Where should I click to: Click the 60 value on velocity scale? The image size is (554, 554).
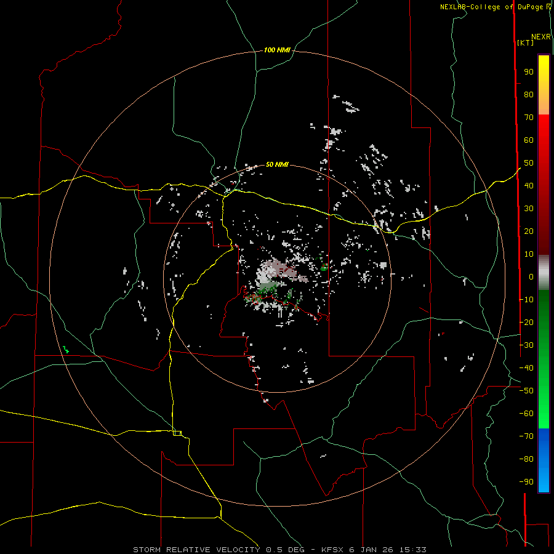coord(529,140)
